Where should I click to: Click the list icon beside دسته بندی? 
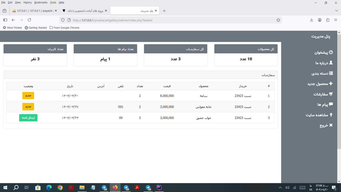click(331, 73)
